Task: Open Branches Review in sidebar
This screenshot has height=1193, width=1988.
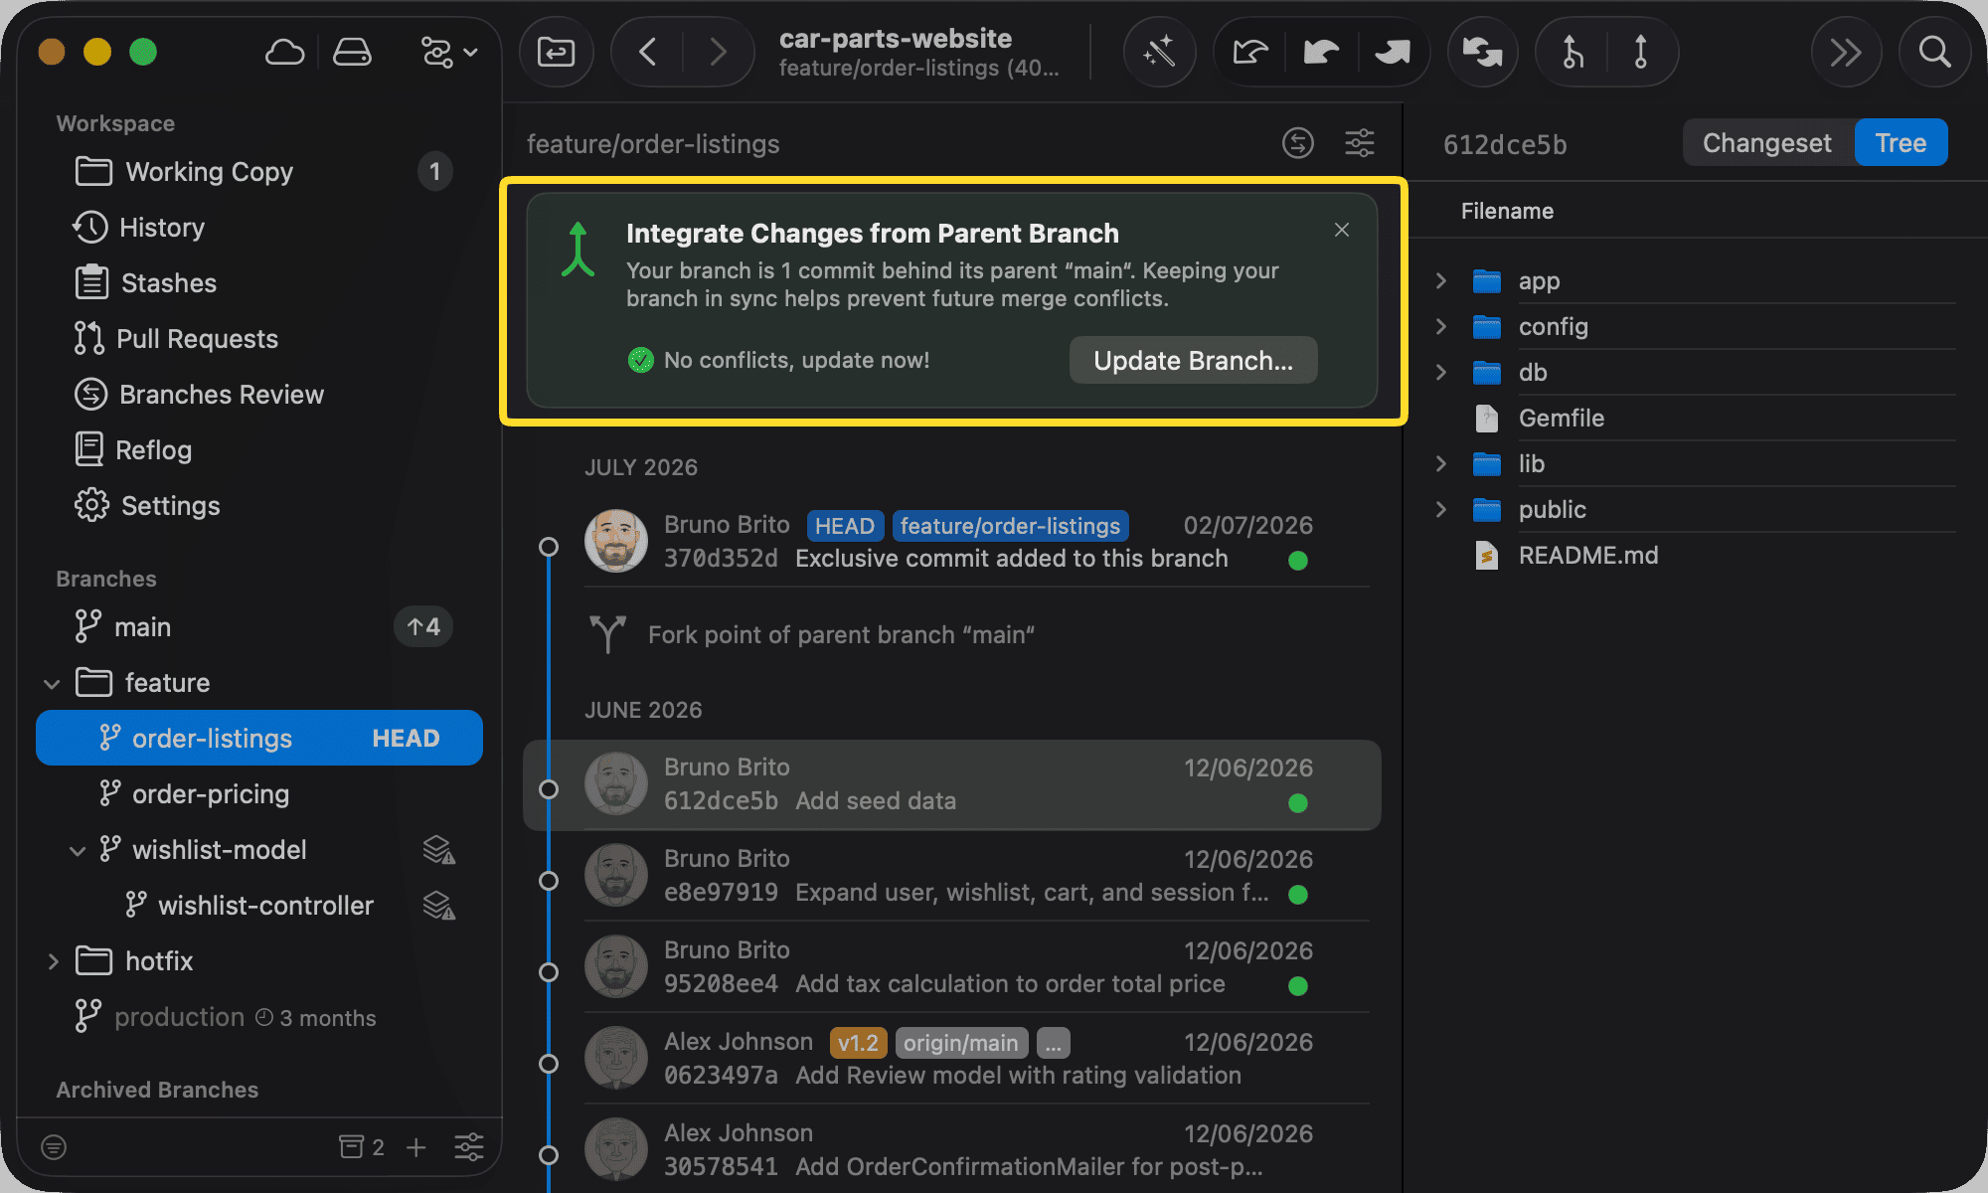Action: pyautogui.click(x=259, y=395)
